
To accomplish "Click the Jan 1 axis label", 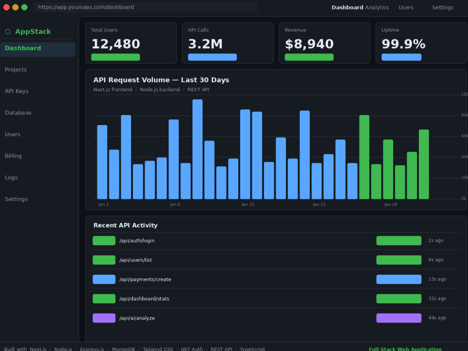I will click(103, 205).
